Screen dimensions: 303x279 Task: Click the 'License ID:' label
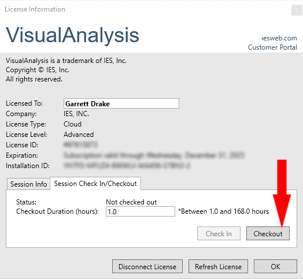coord(22,145)
